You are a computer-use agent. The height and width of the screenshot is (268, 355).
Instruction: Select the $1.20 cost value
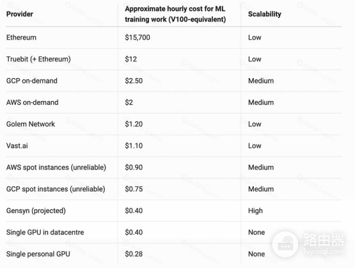[134, 124]
